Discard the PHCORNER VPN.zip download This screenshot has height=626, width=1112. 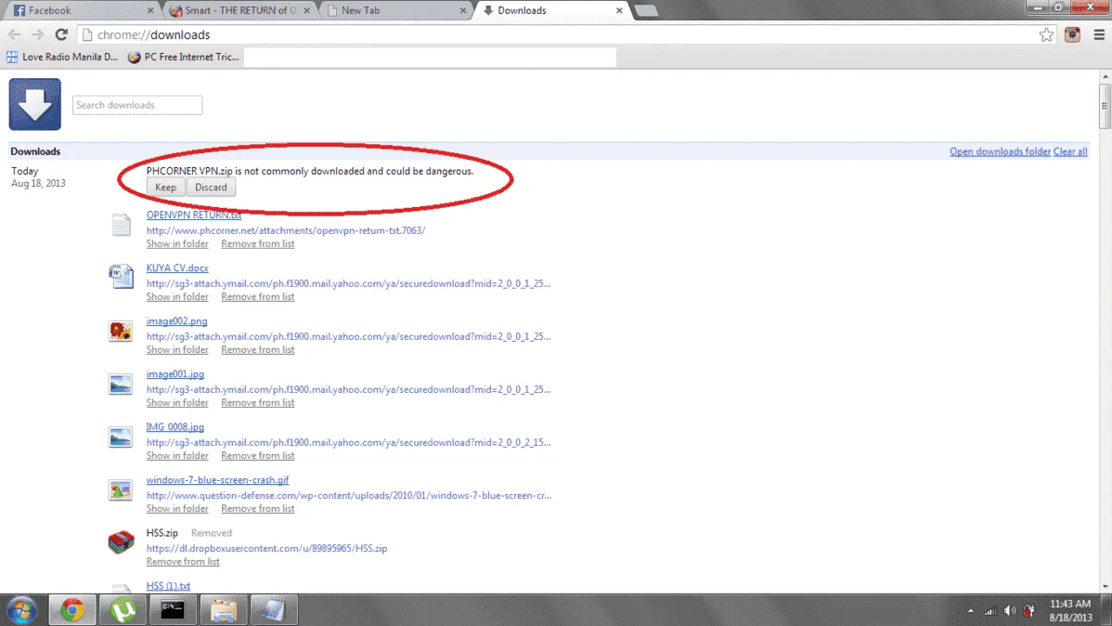(211, 188)
